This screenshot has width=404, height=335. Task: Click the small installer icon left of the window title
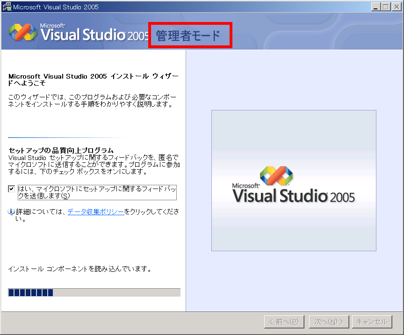[7, 7]
